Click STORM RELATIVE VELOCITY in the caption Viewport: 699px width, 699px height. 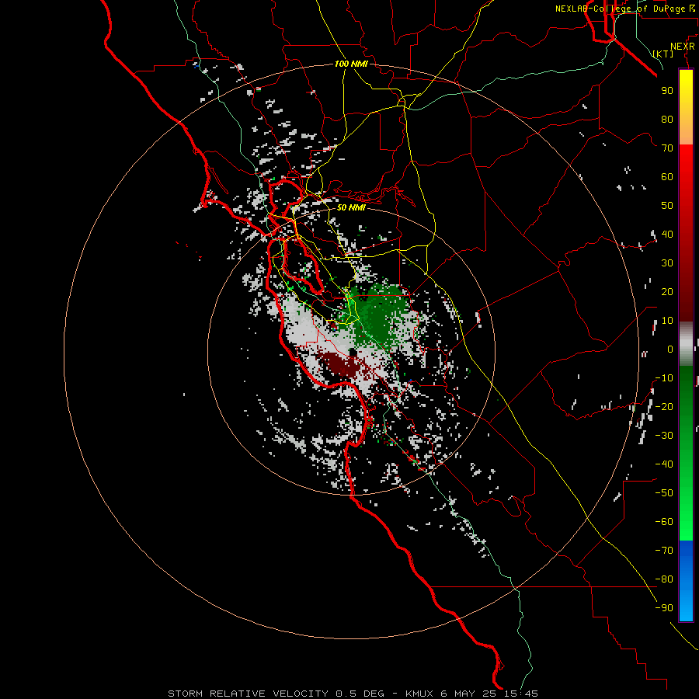[x=249, y=694]
